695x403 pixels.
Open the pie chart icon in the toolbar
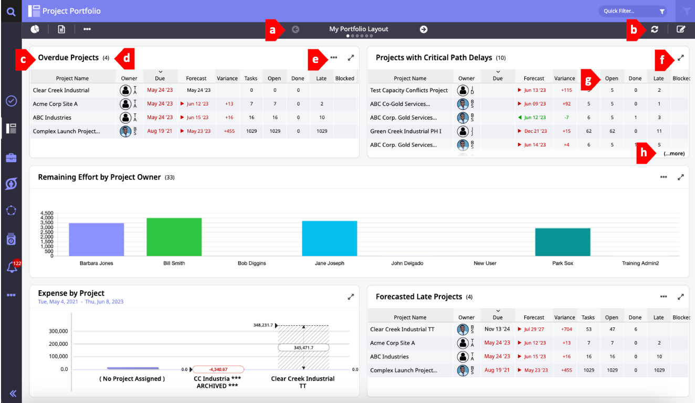tap(35, 29)
